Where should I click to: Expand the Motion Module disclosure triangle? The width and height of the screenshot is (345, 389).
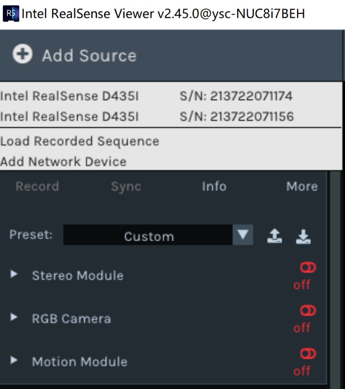tap(14, 360)
